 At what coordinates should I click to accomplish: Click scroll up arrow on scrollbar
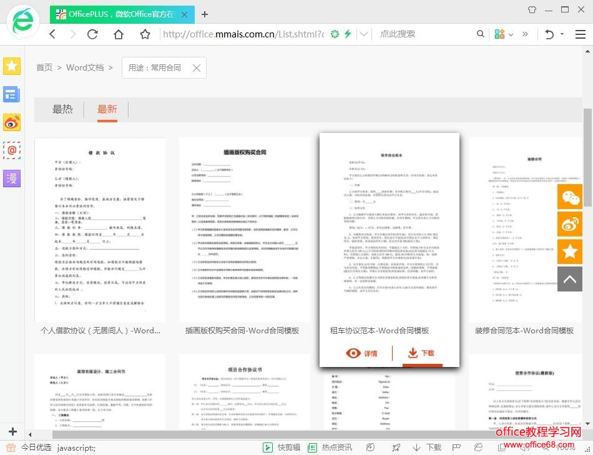pos(587,51)
